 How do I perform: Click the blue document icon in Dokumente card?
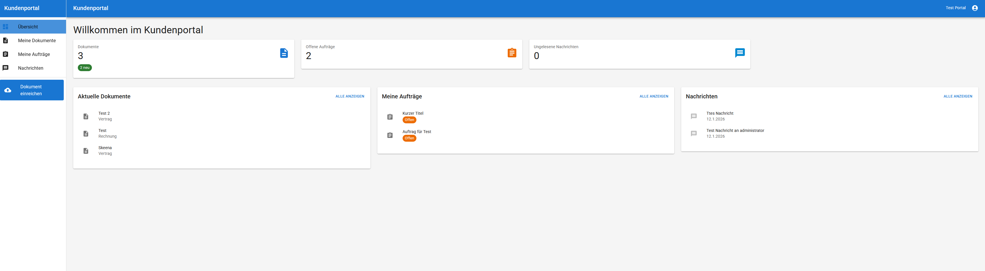point(284,53)
